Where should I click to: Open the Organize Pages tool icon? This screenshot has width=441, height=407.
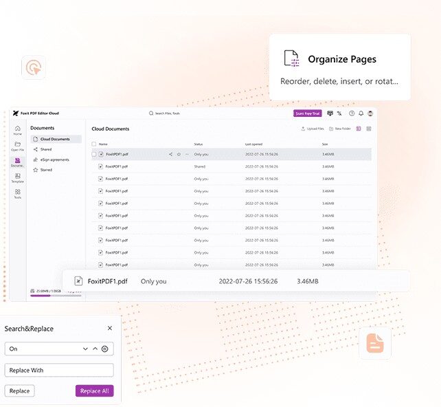(x=292, y=59)
